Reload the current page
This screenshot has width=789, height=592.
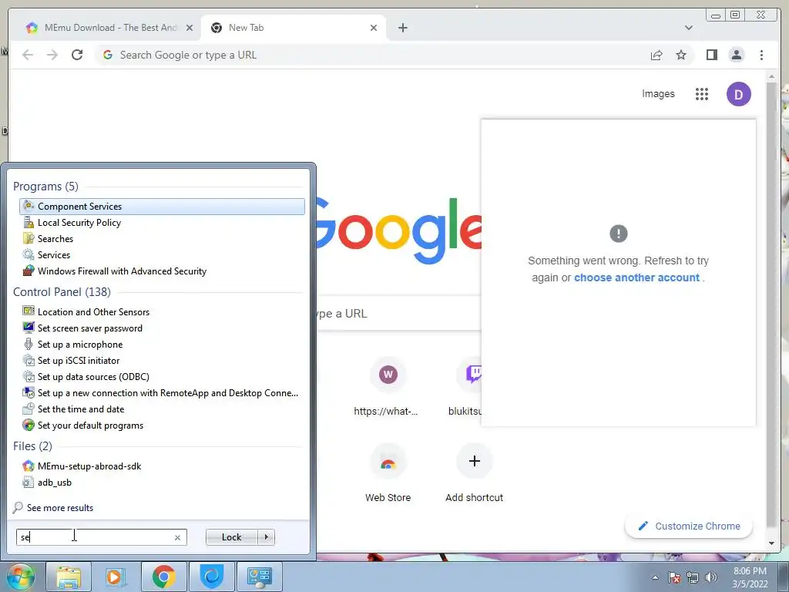coord(77,55)
